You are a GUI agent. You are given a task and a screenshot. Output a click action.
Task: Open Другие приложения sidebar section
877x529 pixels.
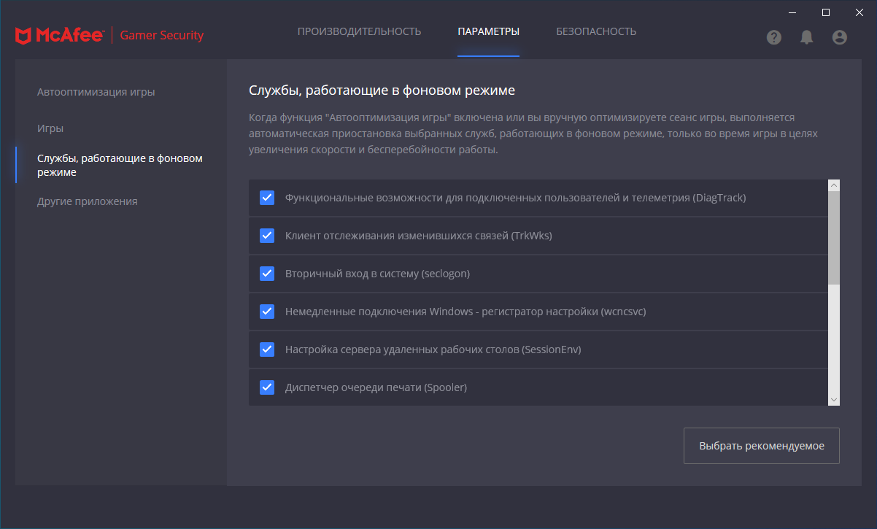88,201
